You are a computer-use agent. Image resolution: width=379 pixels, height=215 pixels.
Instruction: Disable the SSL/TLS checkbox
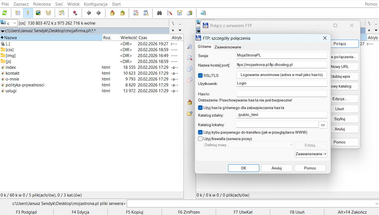click(200, 75)
